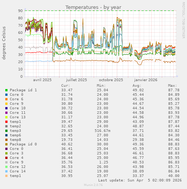The width and height of the screenshot is (187, 189).
Task: Click the 'Cur:' column header
Action: tap(65, 86)
